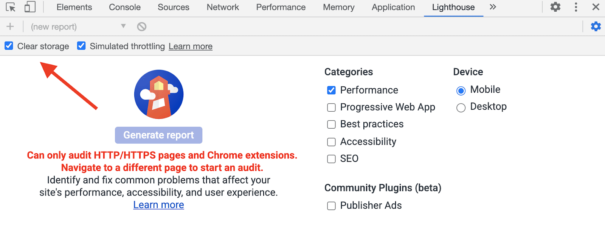
Task: Toggle the device toolbar icon
Action: [x=30, y=7]
